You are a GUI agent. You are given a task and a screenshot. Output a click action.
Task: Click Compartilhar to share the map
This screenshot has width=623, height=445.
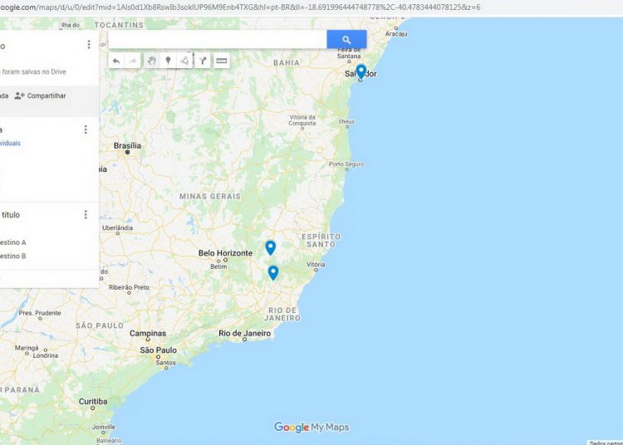tap(47, 95)
